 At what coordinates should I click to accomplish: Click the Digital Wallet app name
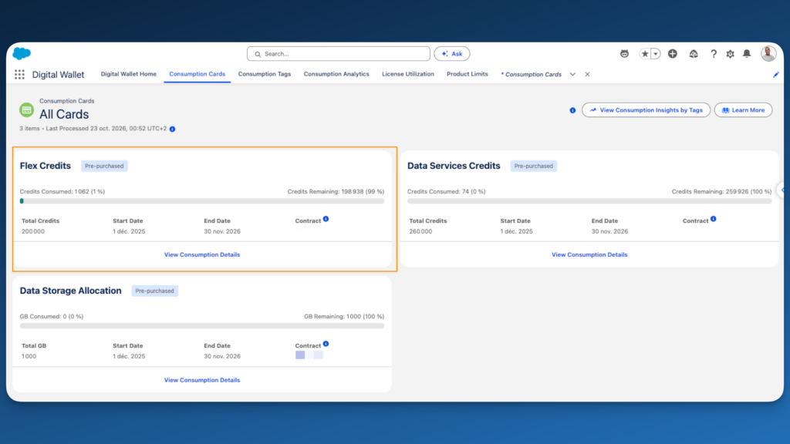(59, 75)
